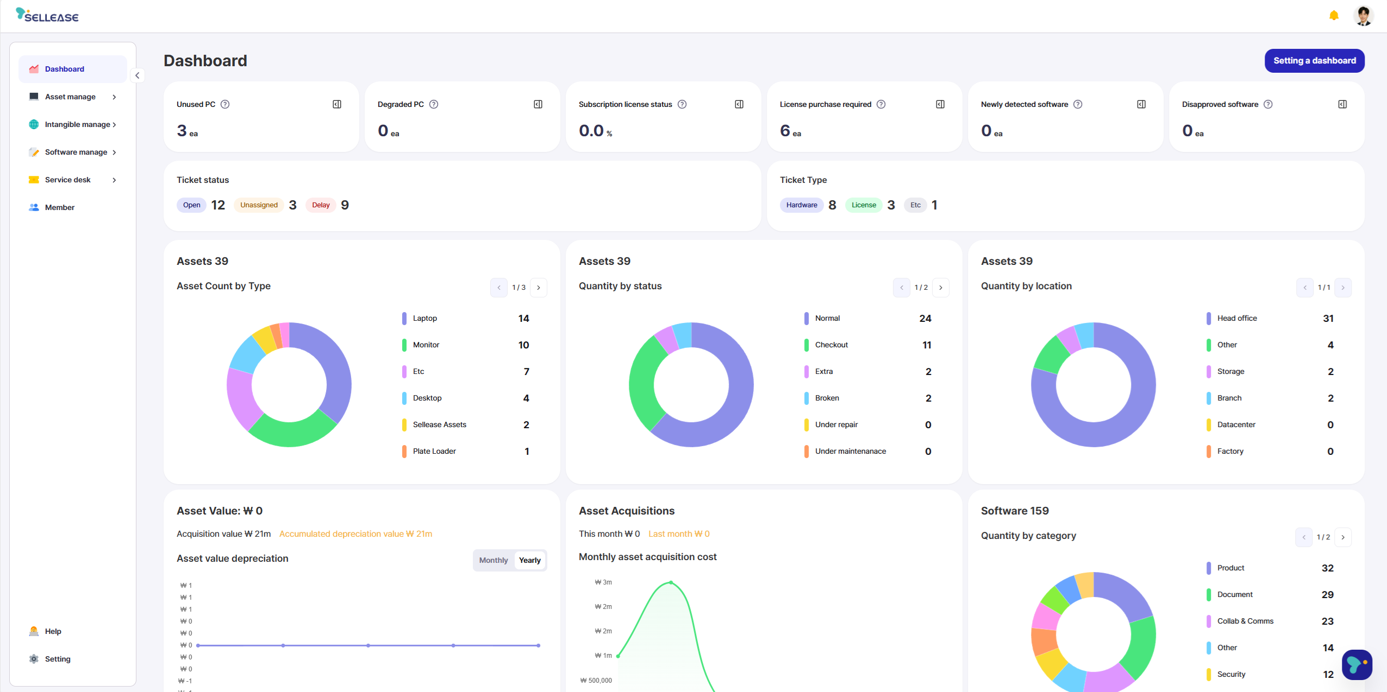The width and height of the screenshot is (1387, 692).
Task: Select the Plate Loader legend entry
Action: pos(466,452)
